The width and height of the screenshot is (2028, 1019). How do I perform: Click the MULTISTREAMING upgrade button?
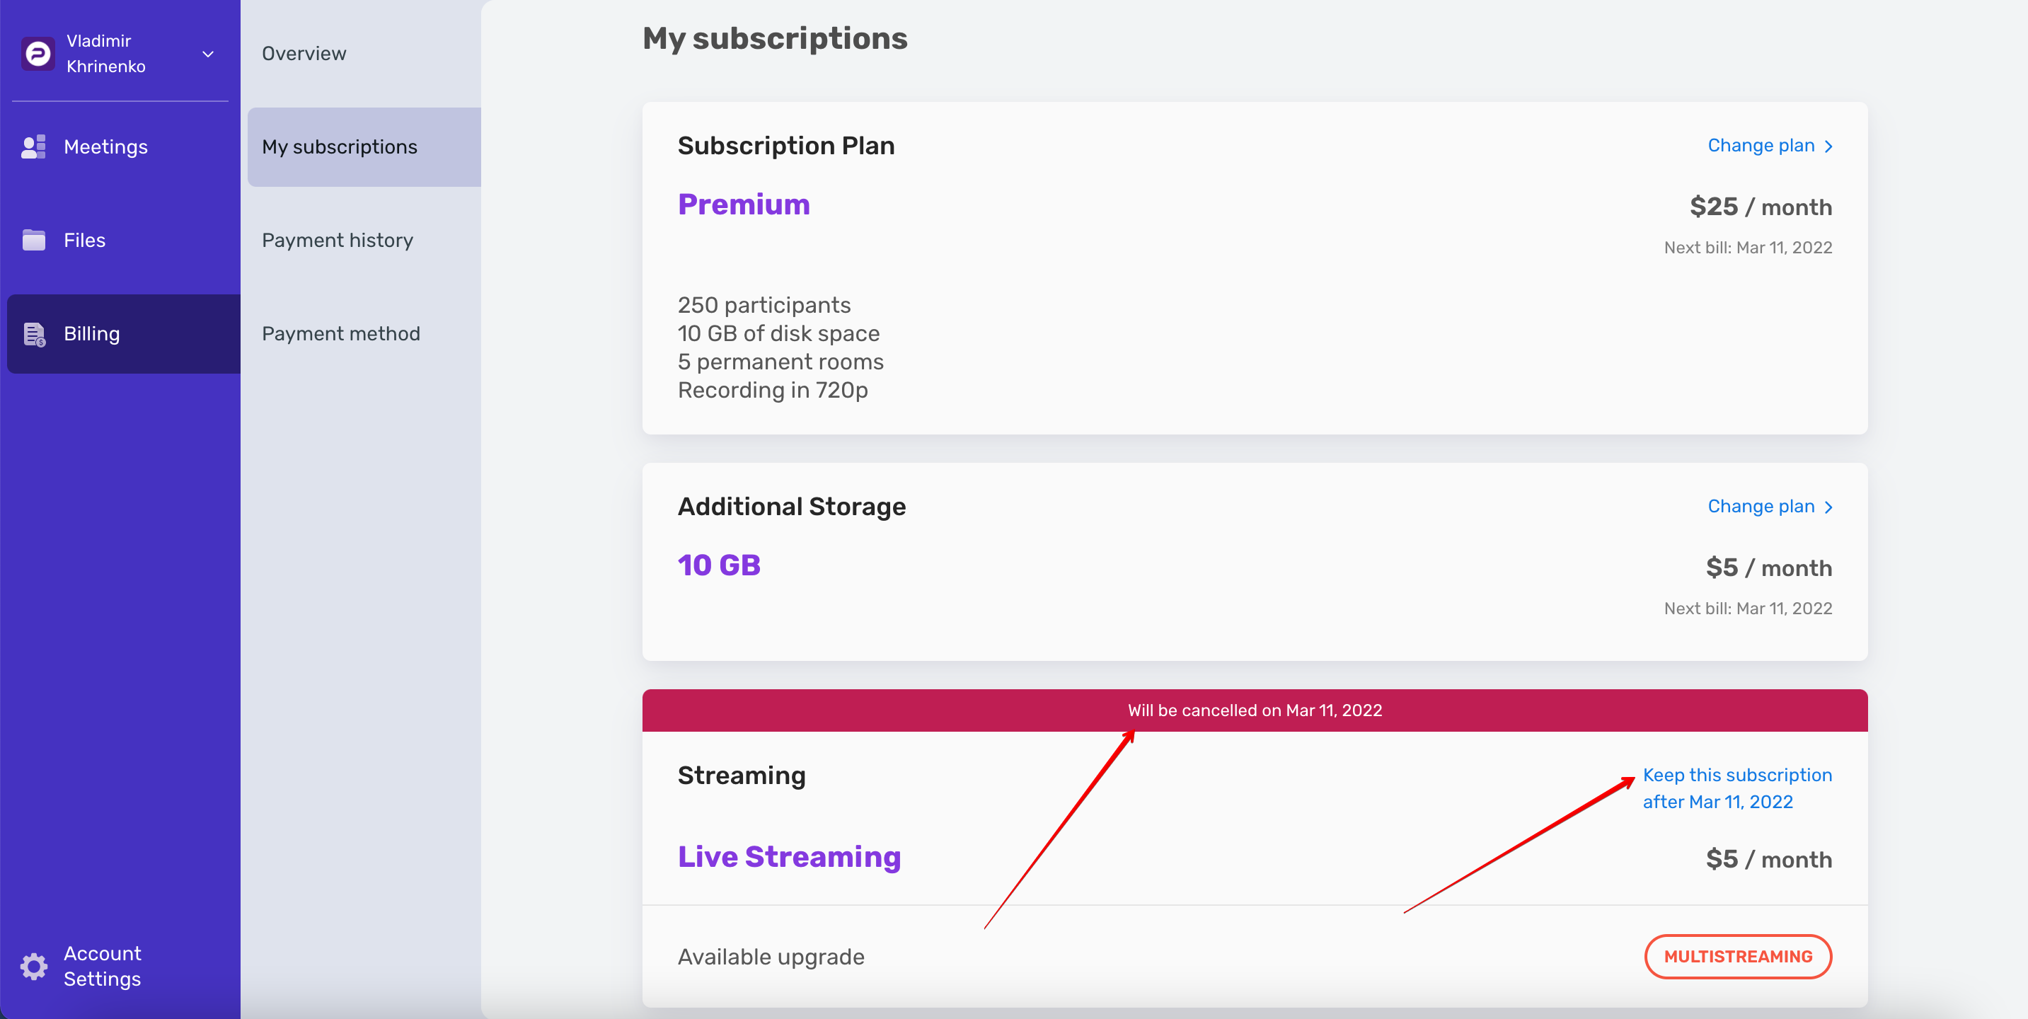pos(1737,957)
